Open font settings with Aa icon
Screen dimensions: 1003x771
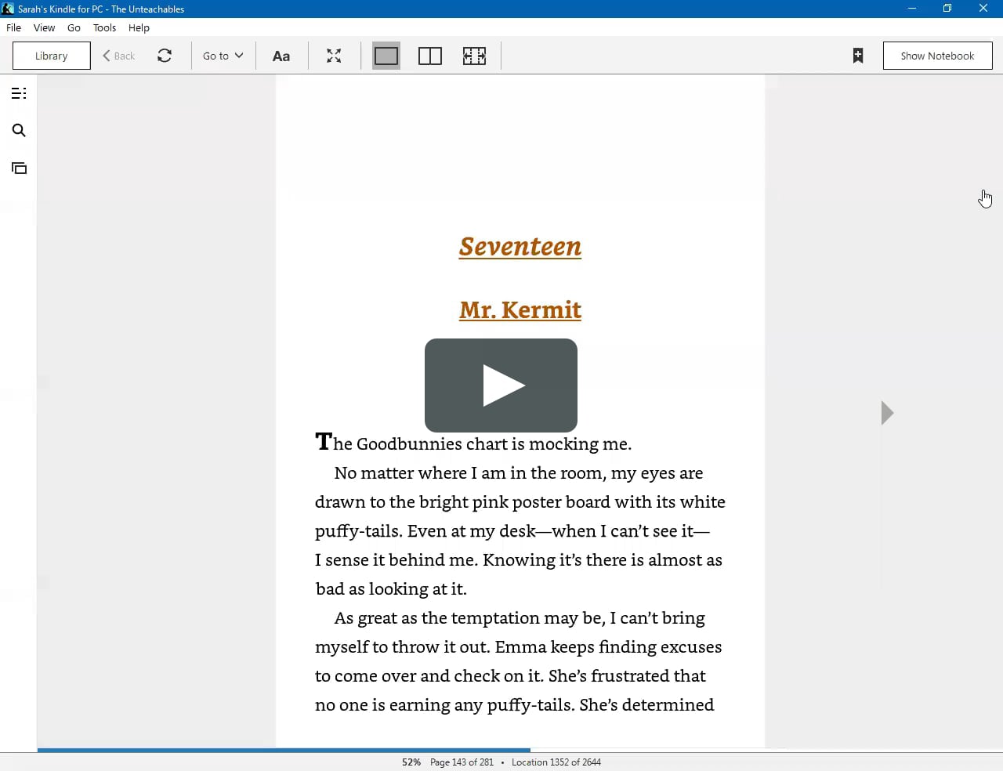point(281,56)
